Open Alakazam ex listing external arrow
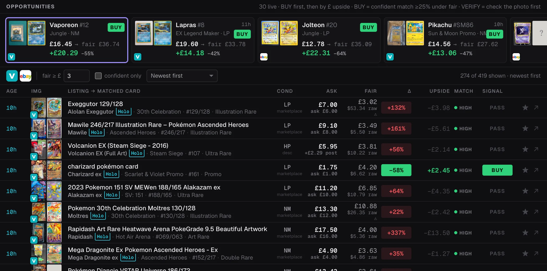547x271 pixels. coord(536,191)
